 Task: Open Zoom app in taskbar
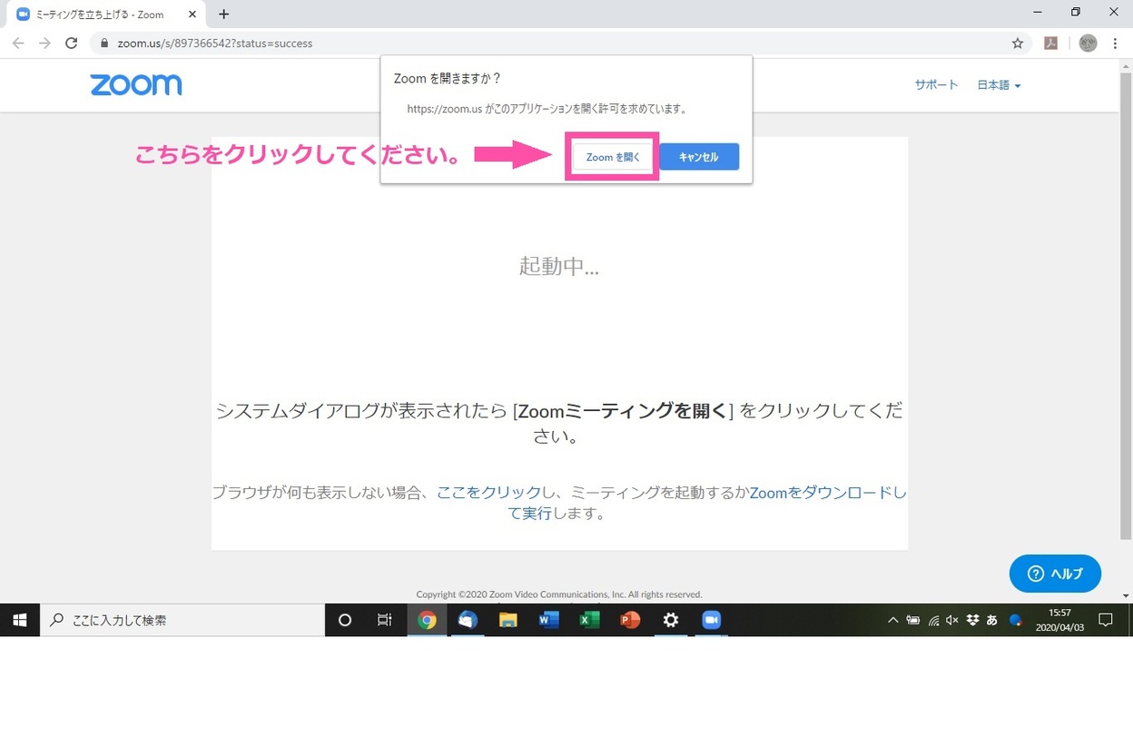pos(712,620)
